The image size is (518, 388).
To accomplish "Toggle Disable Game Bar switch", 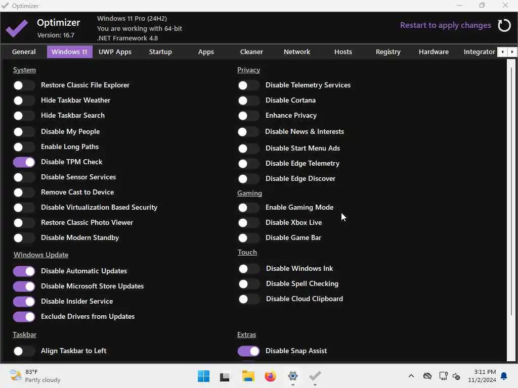I will 248,238.
